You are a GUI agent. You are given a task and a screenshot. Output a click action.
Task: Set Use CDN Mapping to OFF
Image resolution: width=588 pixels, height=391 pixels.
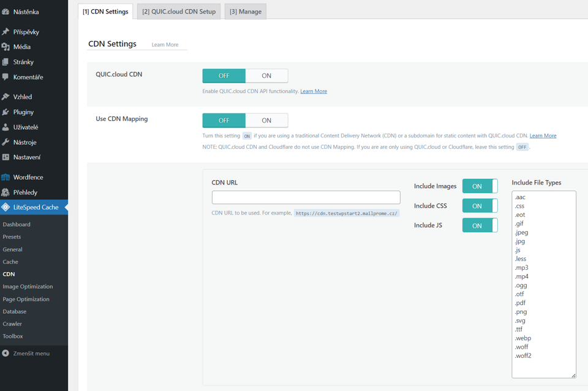(224, 121)
